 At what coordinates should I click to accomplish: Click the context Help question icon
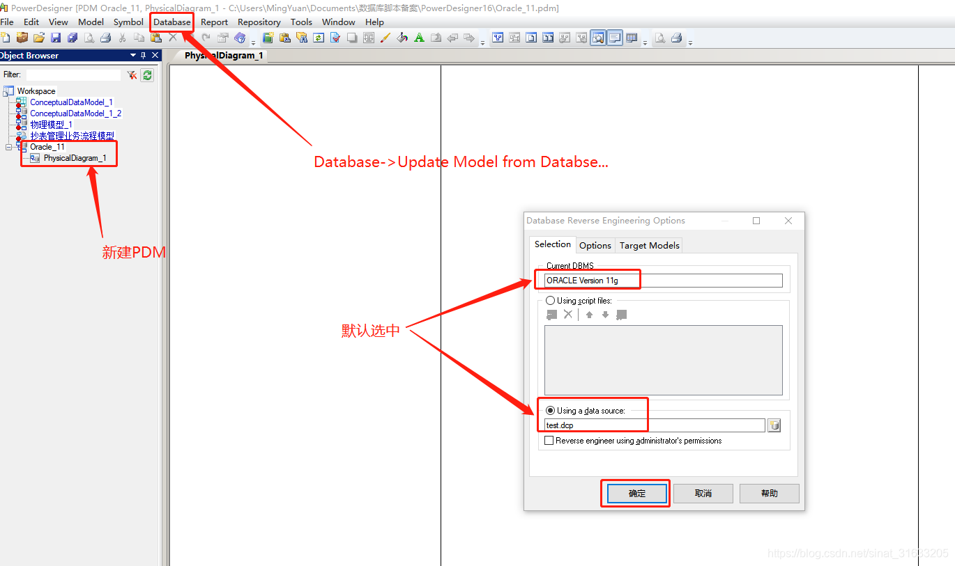coord(240,38)
